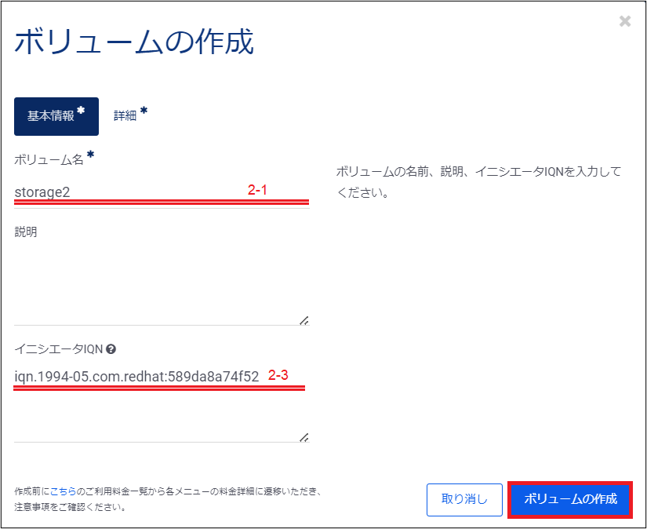Click the イニシエータIQN field label

(59, 349)
